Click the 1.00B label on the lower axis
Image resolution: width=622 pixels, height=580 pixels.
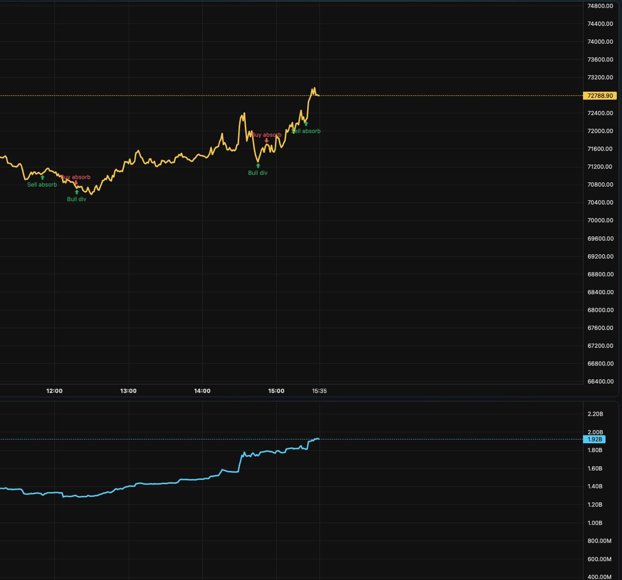pyautogui.click(x=595, y=523)
